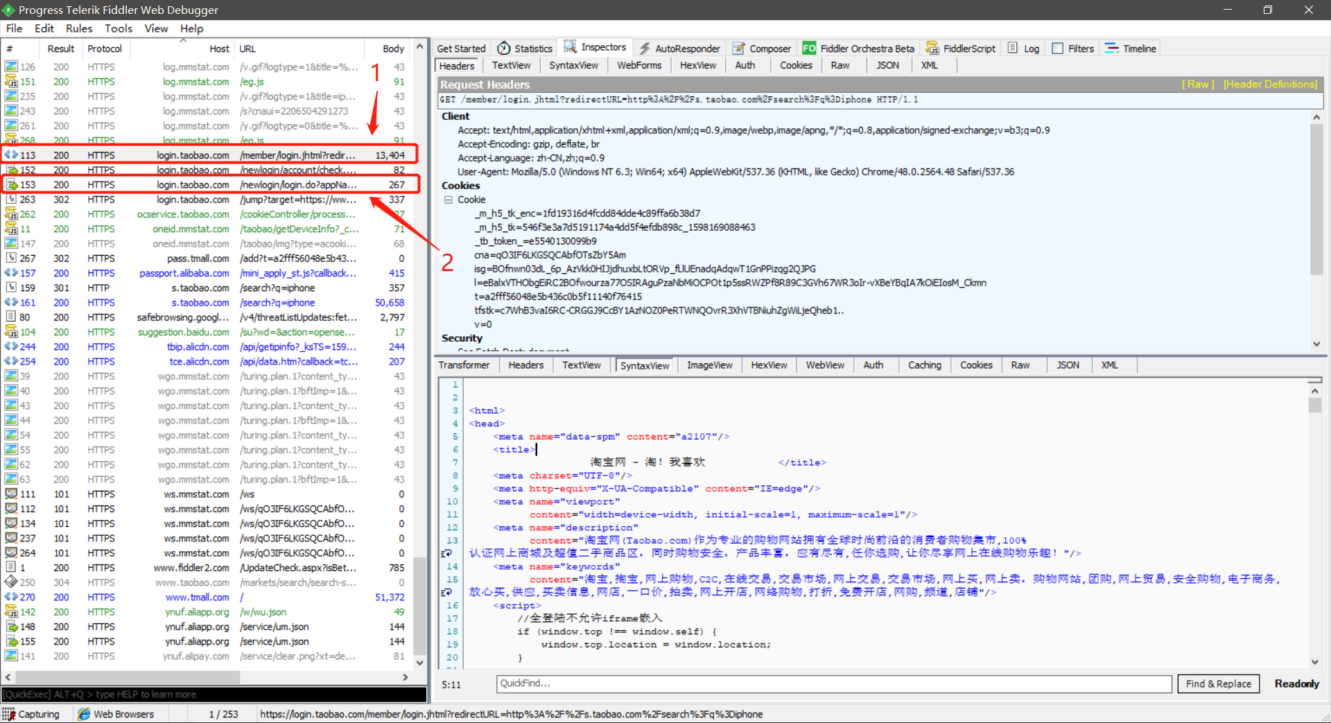Image resolution: width=1331 pixels, height=723 pixels.
Task: Select session 111 websocket icon
Action: coord(11,494)
